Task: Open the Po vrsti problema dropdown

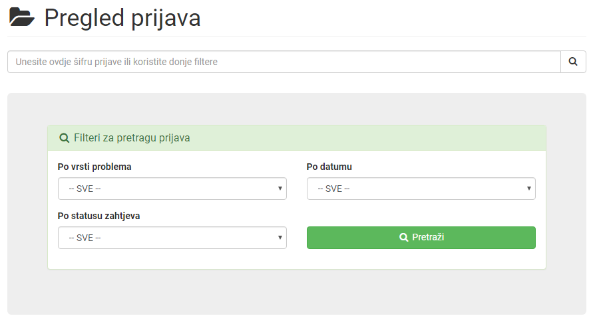Action: pyautogui.click(x=172, y=189)
